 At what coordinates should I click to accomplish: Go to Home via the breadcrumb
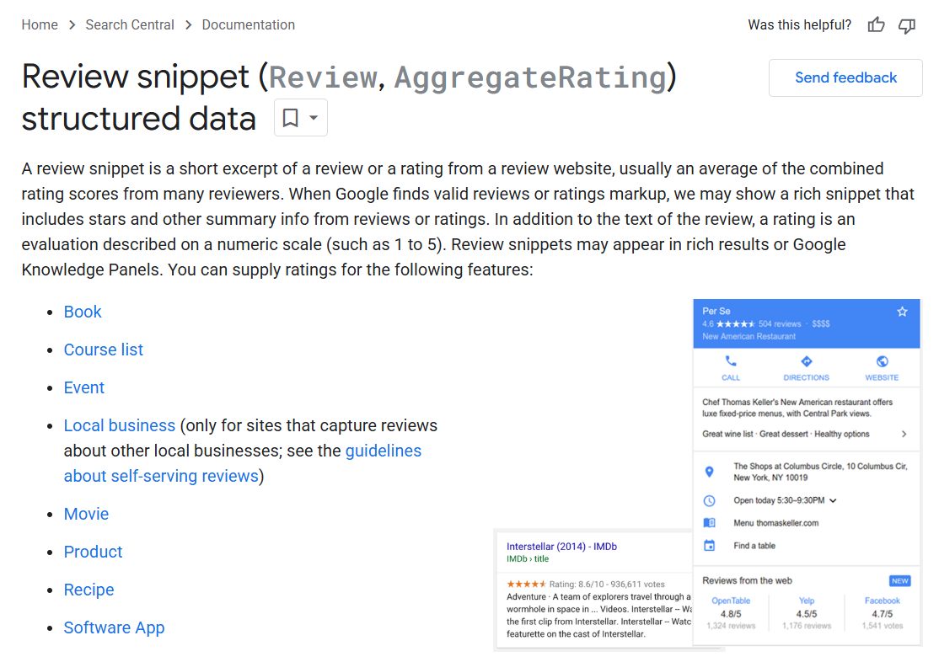[40, 24]
